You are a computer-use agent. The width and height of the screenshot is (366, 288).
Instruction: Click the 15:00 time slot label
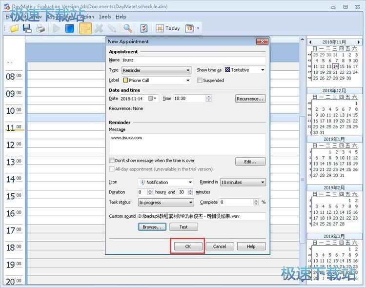pyautogui.click(x=14, y=196)
